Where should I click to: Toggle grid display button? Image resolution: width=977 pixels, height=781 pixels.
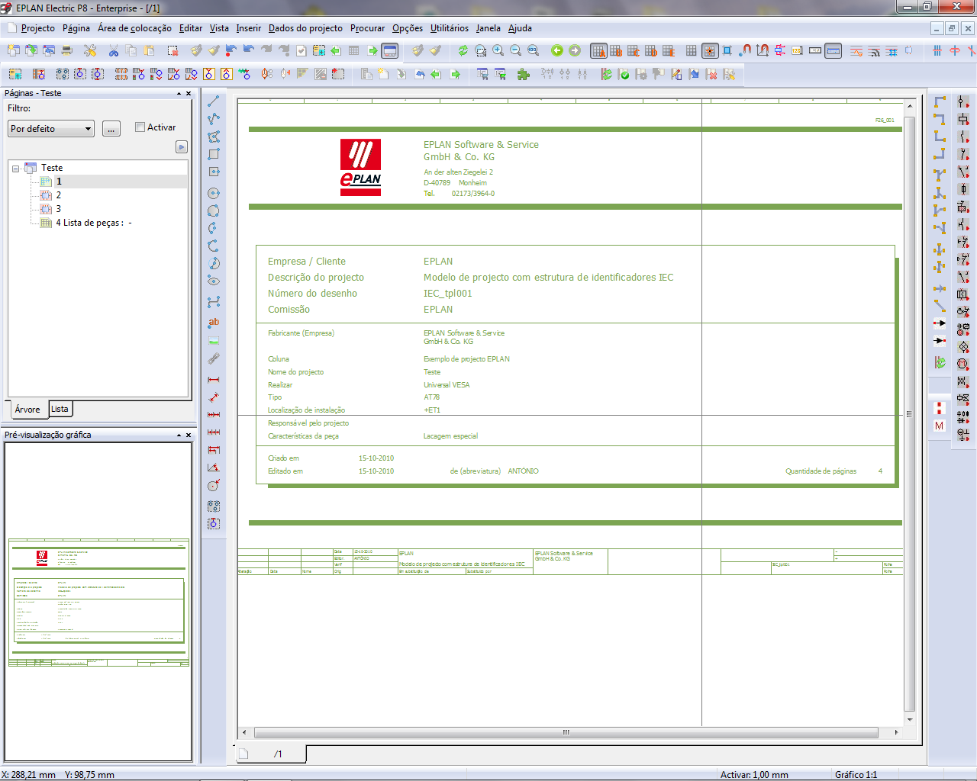[x=692, y=50]
